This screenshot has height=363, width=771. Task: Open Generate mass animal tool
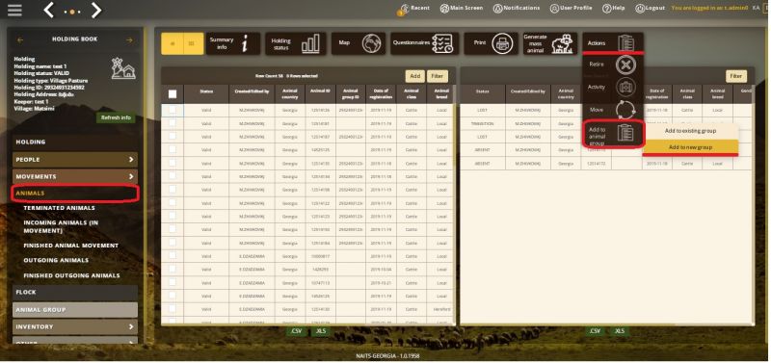549,43
